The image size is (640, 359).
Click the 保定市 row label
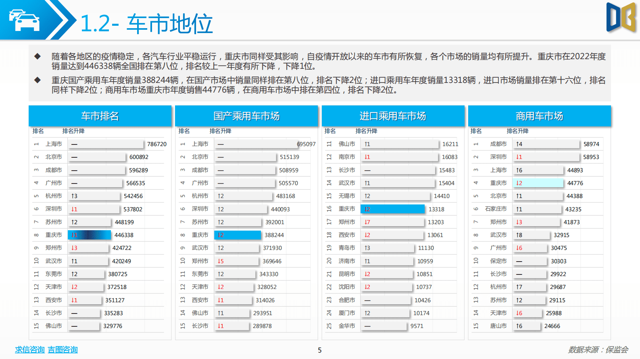pos(498,261)
